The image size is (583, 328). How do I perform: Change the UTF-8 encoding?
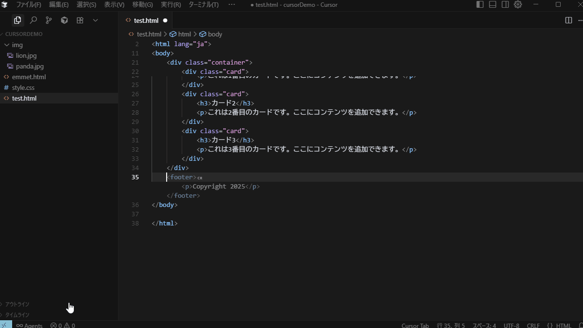click(511, 325)
